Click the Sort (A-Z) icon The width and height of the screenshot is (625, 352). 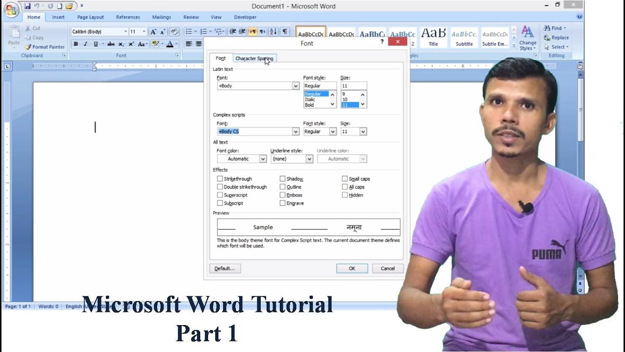(273, 32)
